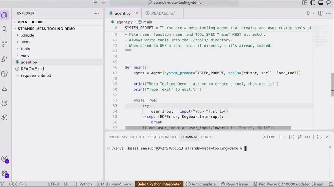Switch to the OUTPUT panel tab
Image resolution: width=334 pixels, height=187 pixels.
coord(137,137)
